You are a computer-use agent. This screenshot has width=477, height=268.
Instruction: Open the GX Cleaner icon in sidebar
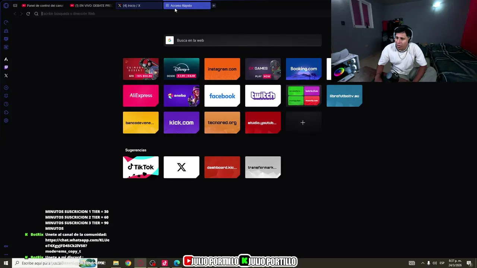(6, 31)
